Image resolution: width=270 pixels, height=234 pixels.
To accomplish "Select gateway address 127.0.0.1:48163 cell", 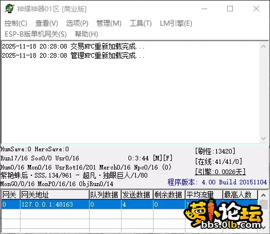I will pos(55,204).
